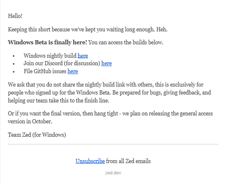This screenshot has height=184, width=225.
Task: Click the dotted divider line above footer
Action: coord(113,144)
